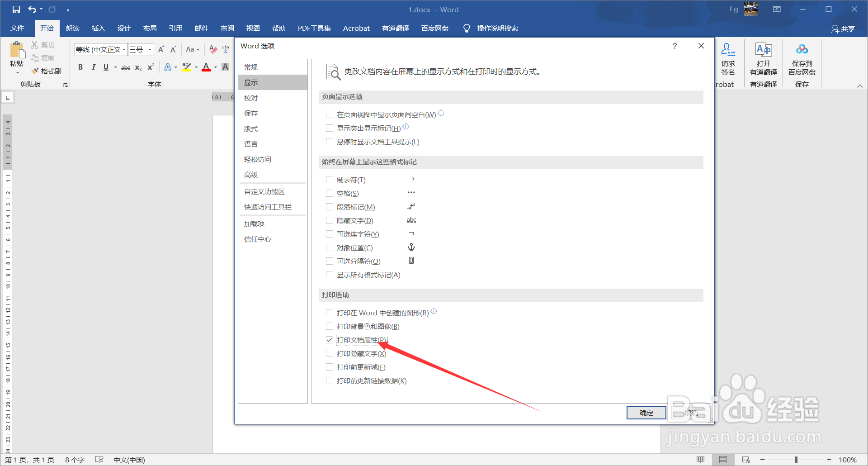Switch to the 插入 ribbon tab
The image size is (868, 466).
click(x=98, y=28)
